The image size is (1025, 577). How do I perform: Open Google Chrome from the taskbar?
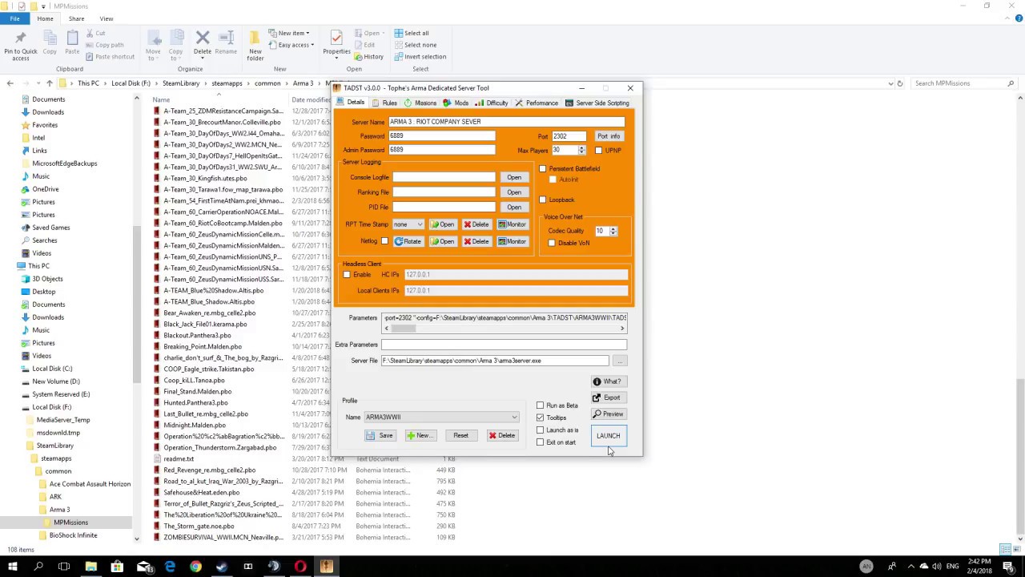pyautogui.click(x=195, y=567)
